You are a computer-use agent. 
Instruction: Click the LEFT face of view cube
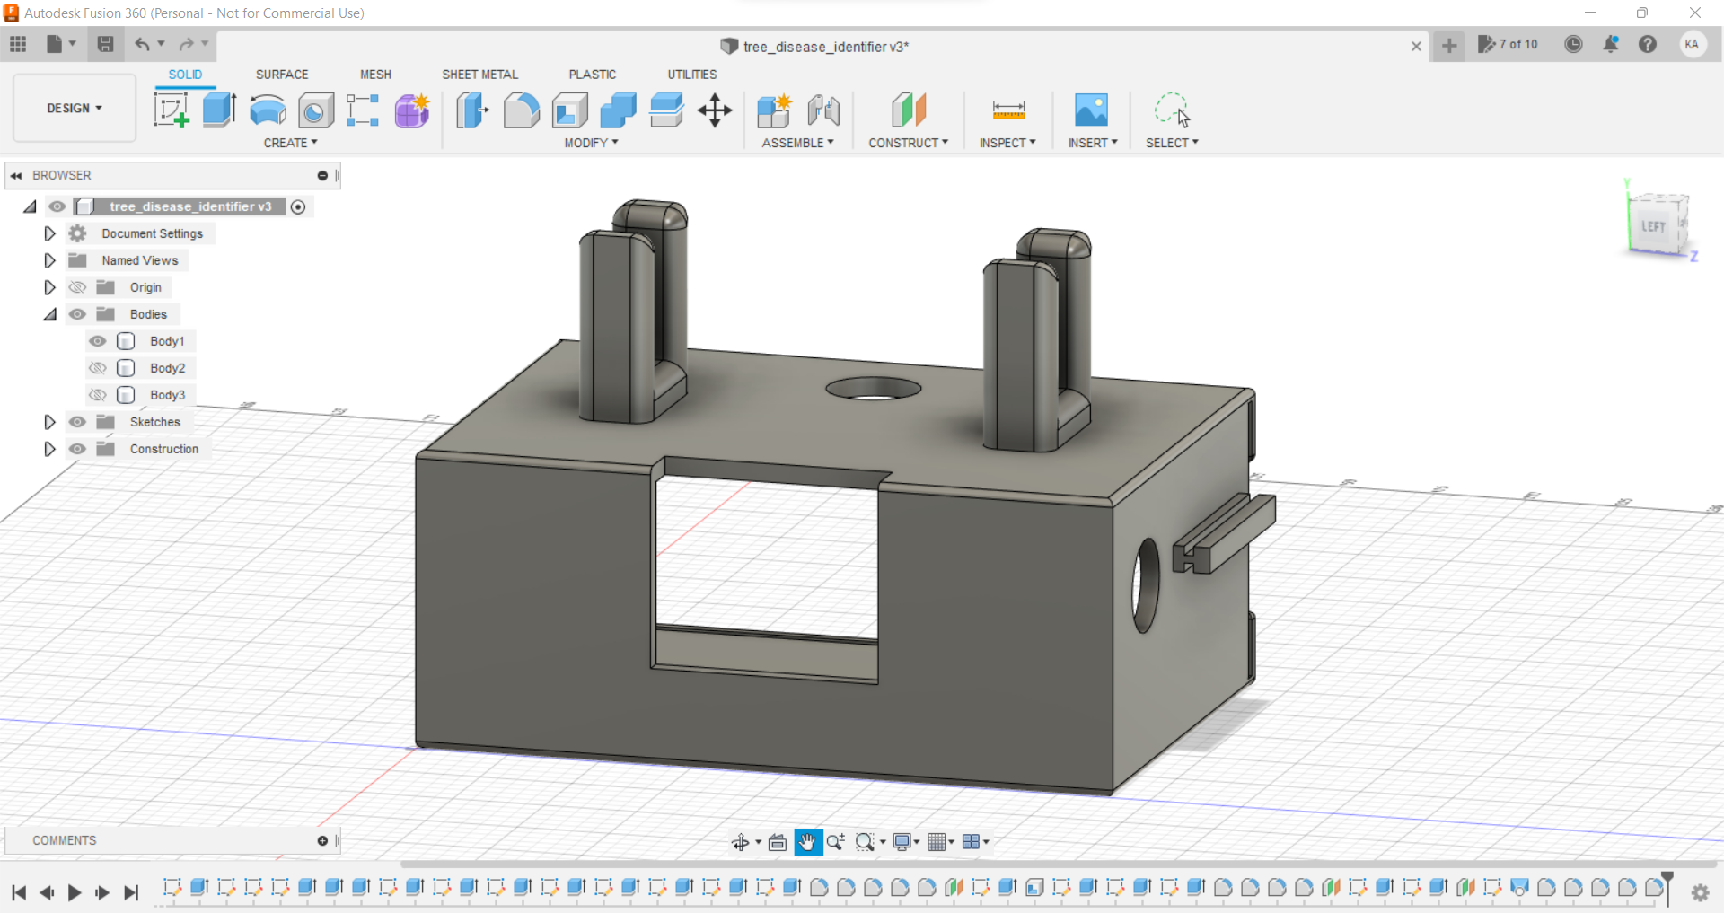(x=1652, y=226)
